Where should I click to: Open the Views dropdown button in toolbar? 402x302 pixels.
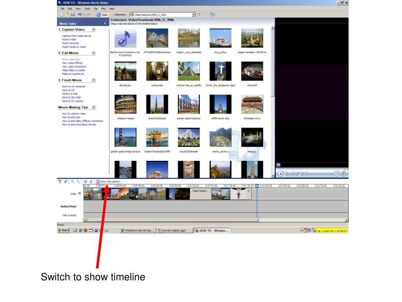coord(212,15)
